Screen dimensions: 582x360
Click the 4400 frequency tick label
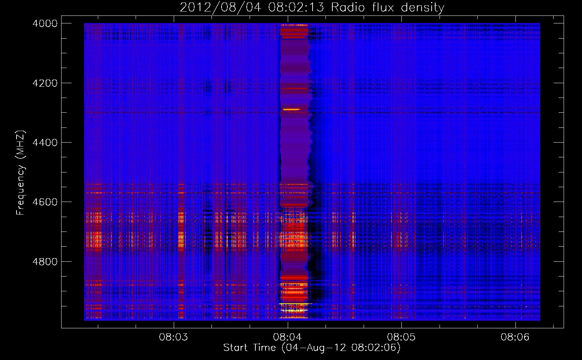45,143
